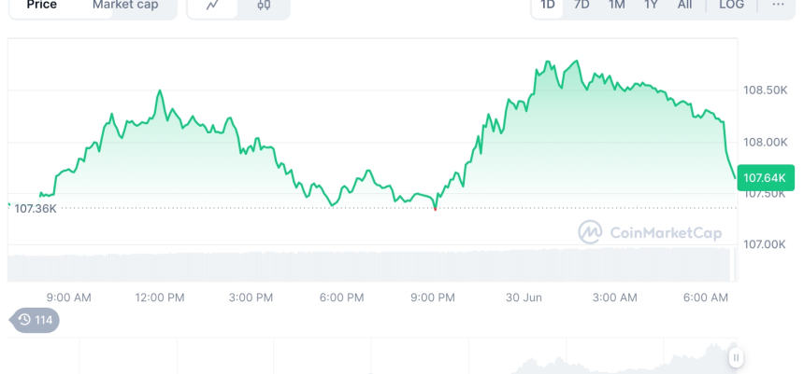Switch to the Market cap tab

click(x=125, y=6)
